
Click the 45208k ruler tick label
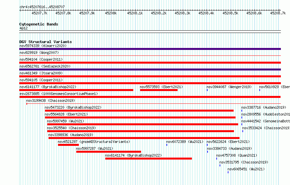[x=111, y=13]
